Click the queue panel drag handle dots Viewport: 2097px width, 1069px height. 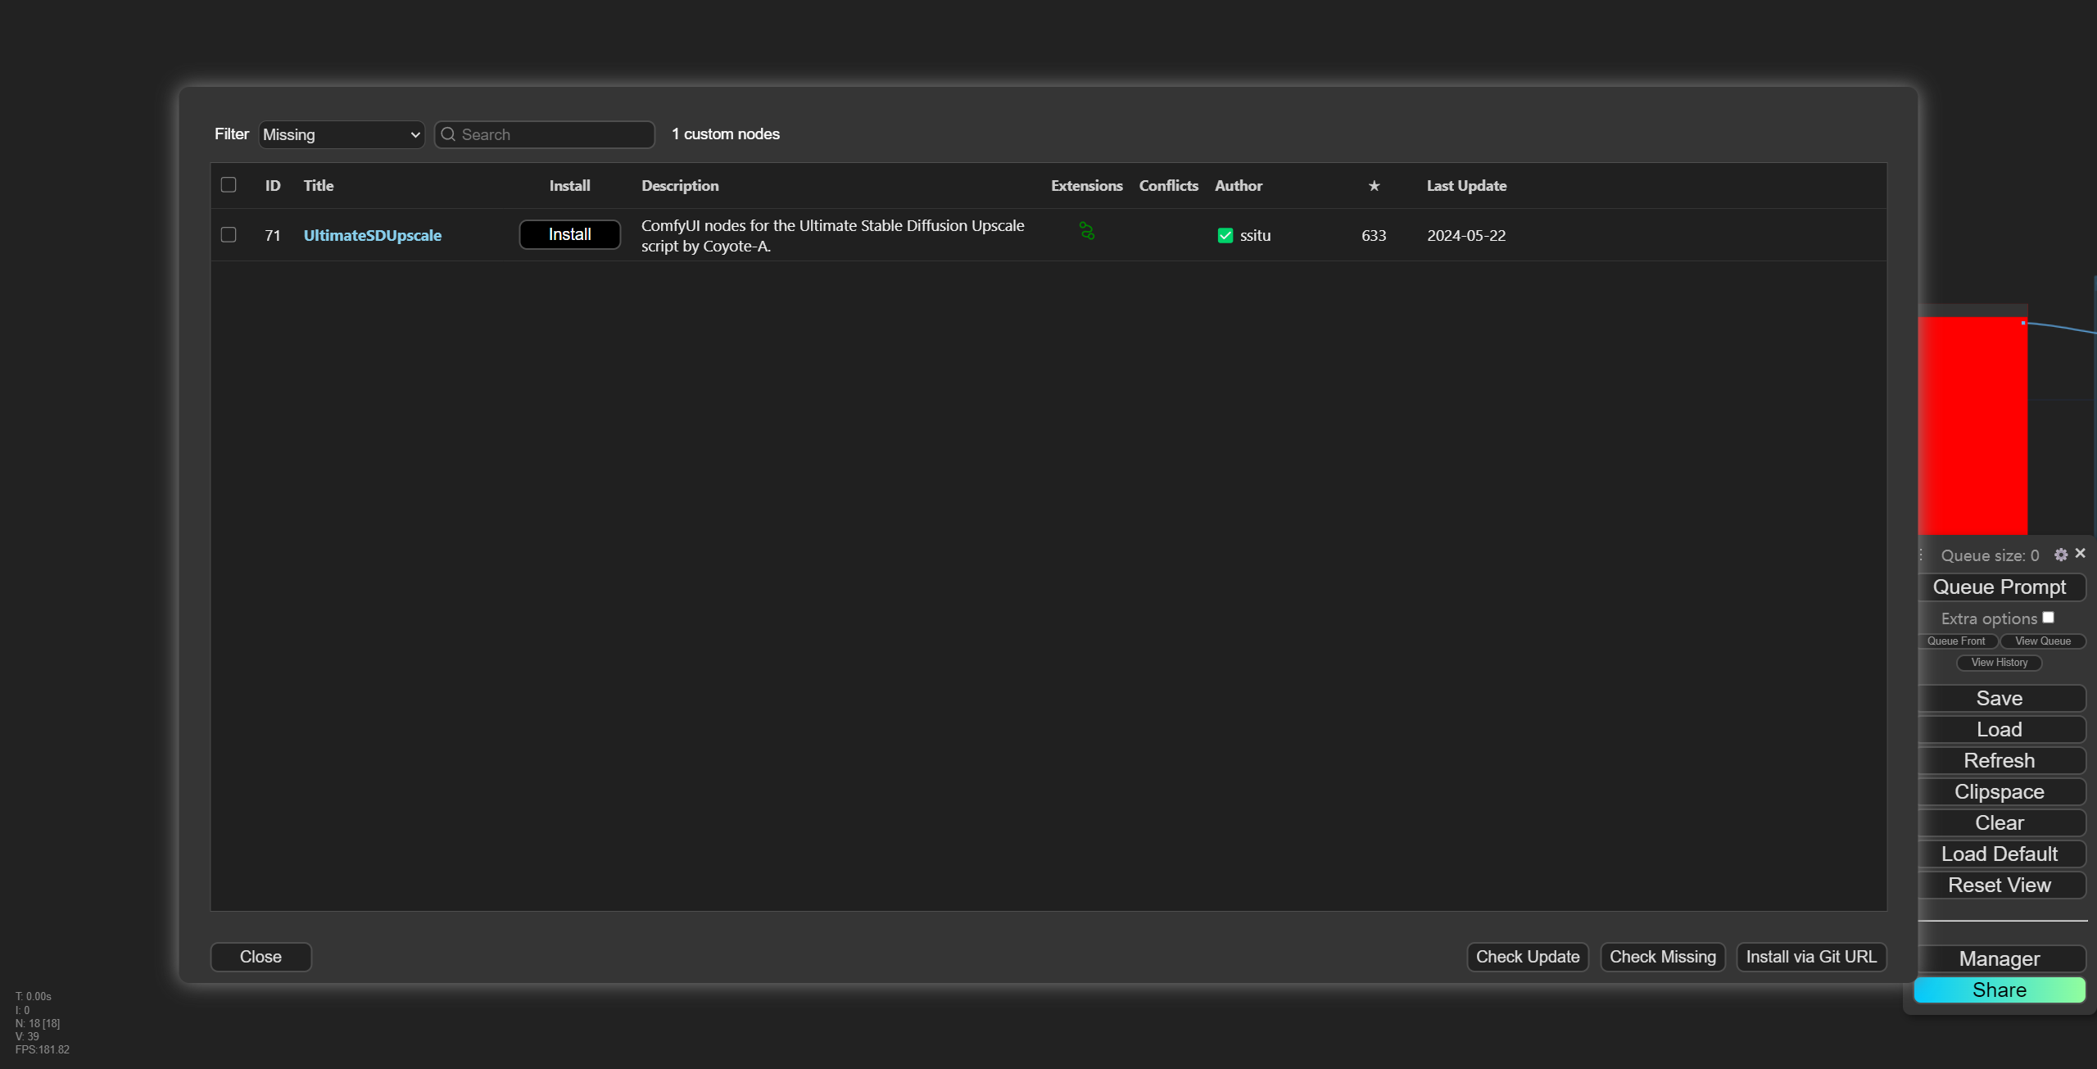pos(1921,555)
